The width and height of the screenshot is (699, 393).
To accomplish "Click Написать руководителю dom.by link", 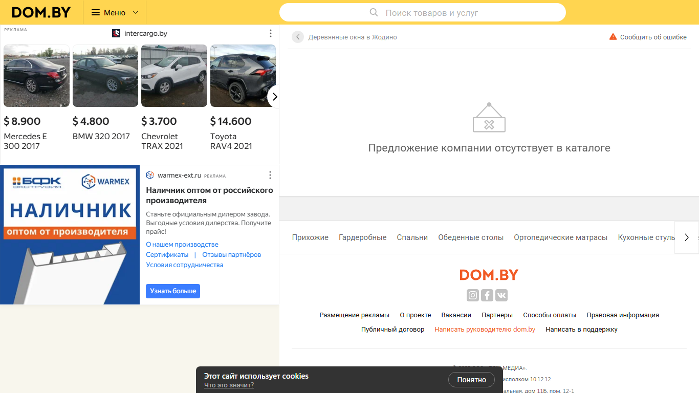I will [485, 330].
